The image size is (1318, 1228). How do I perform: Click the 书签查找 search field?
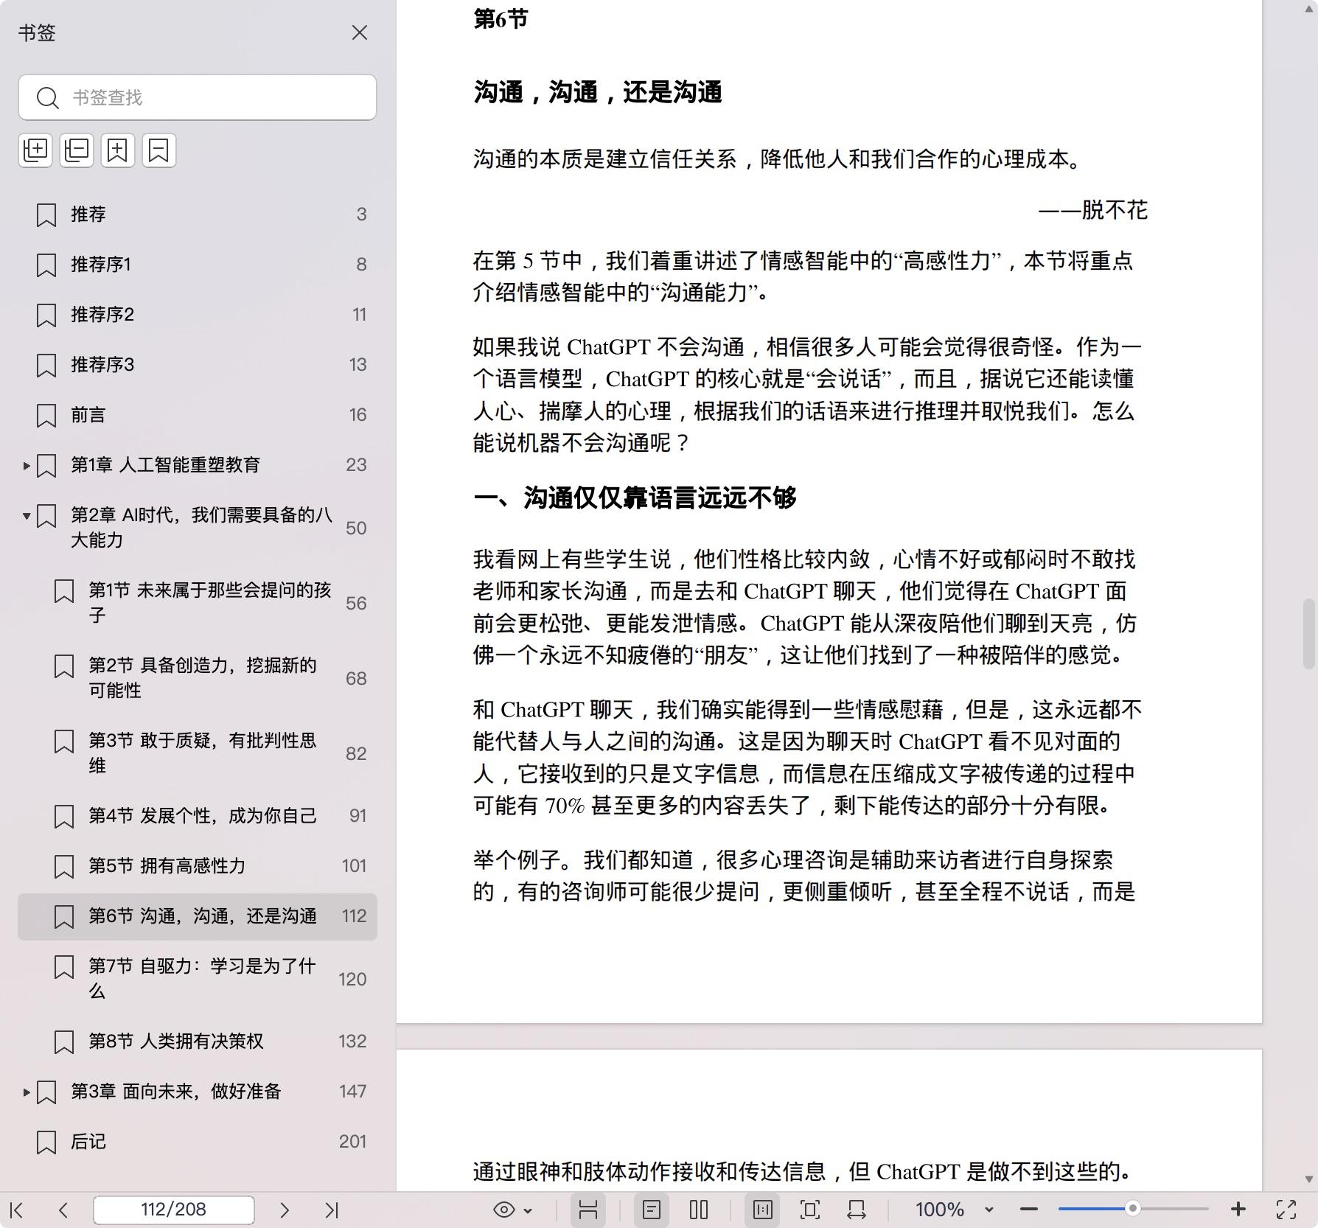point(198,97)
